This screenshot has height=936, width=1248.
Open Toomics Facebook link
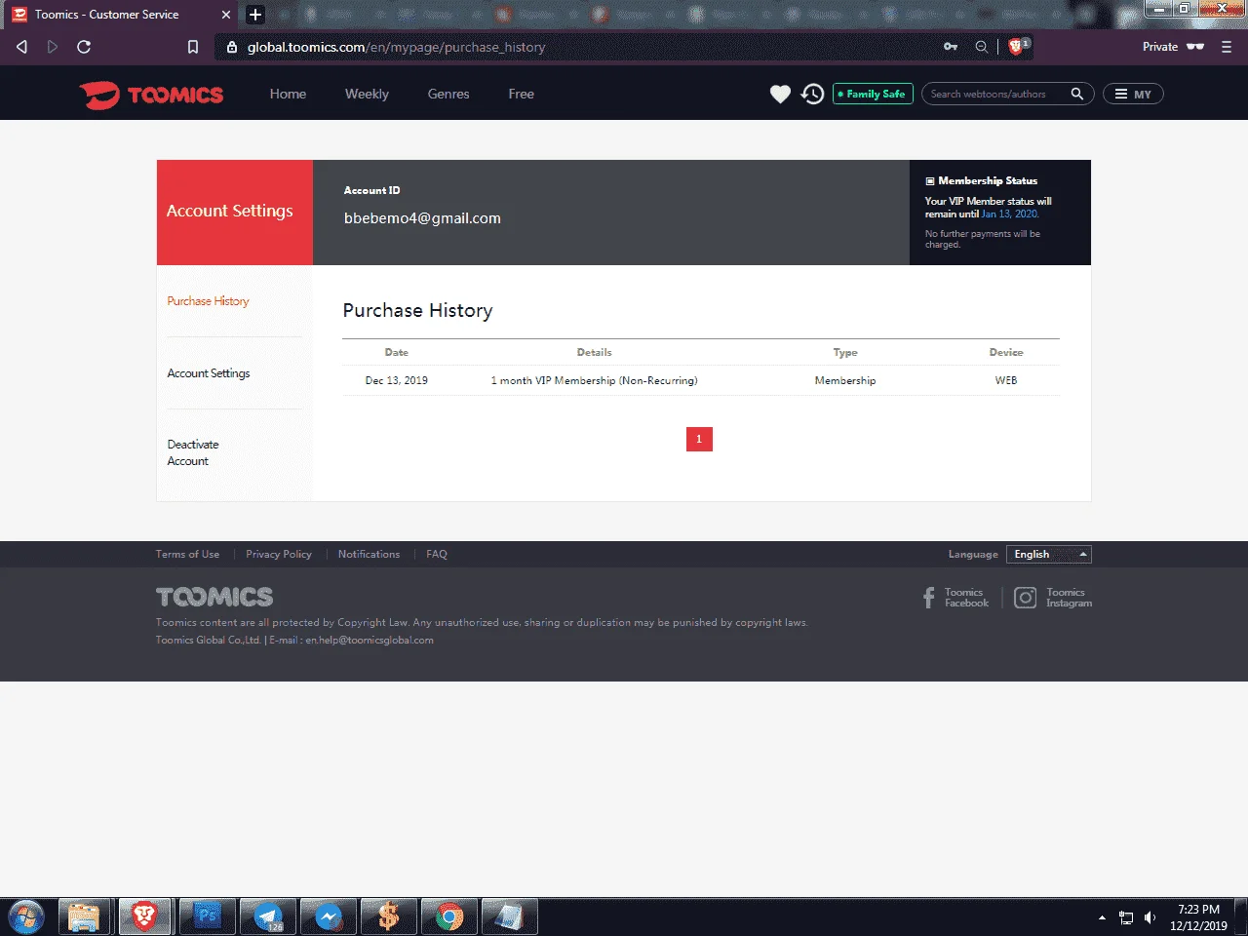pyautogui.click(x=955, y=598)
